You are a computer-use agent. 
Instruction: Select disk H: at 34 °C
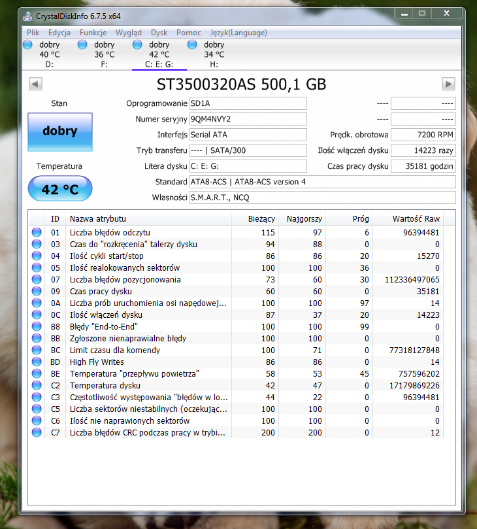point(214,54)
